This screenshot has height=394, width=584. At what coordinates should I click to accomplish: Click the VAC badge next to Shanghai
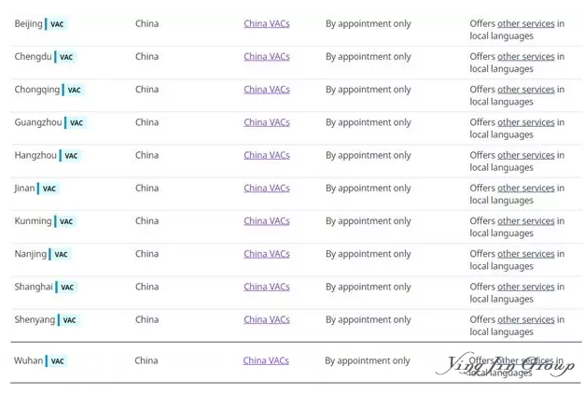pyautogui.click(x=67, y=288)
